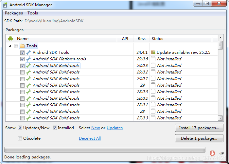Click Build-tools 29.0.1 wrench icon

[28, 79]
